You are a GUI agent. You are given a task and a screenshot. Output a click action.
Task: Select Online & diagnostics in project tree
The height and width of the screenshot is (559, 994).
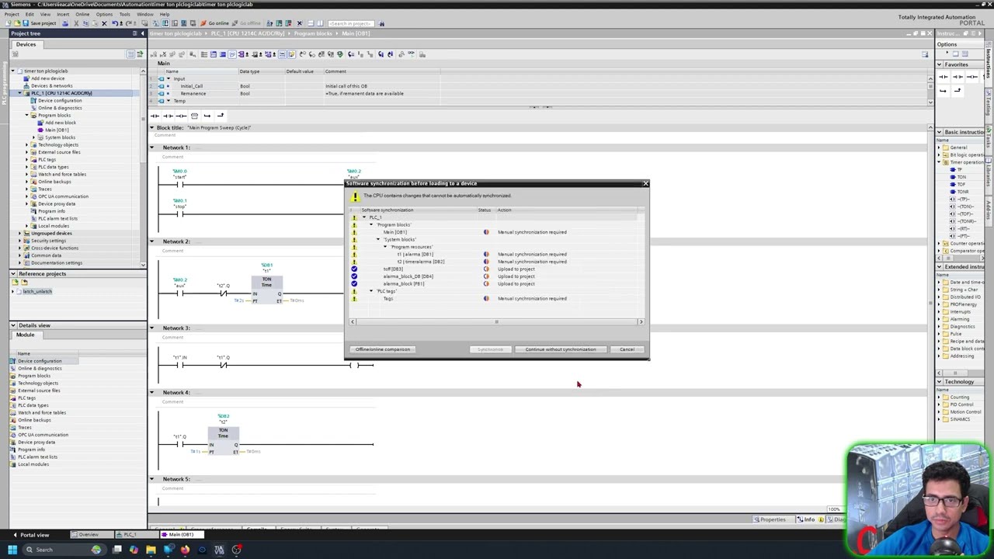coord(60,108)
